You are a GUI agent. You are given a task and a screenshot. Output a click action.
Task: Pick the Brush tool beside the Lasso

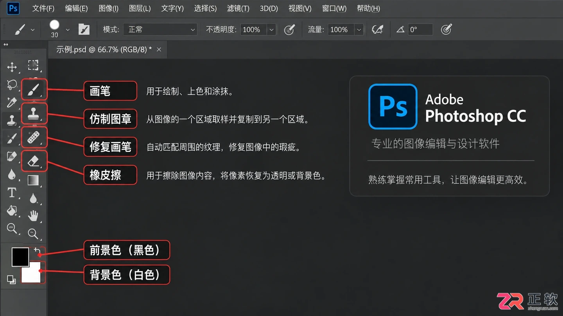coord(34,90)
